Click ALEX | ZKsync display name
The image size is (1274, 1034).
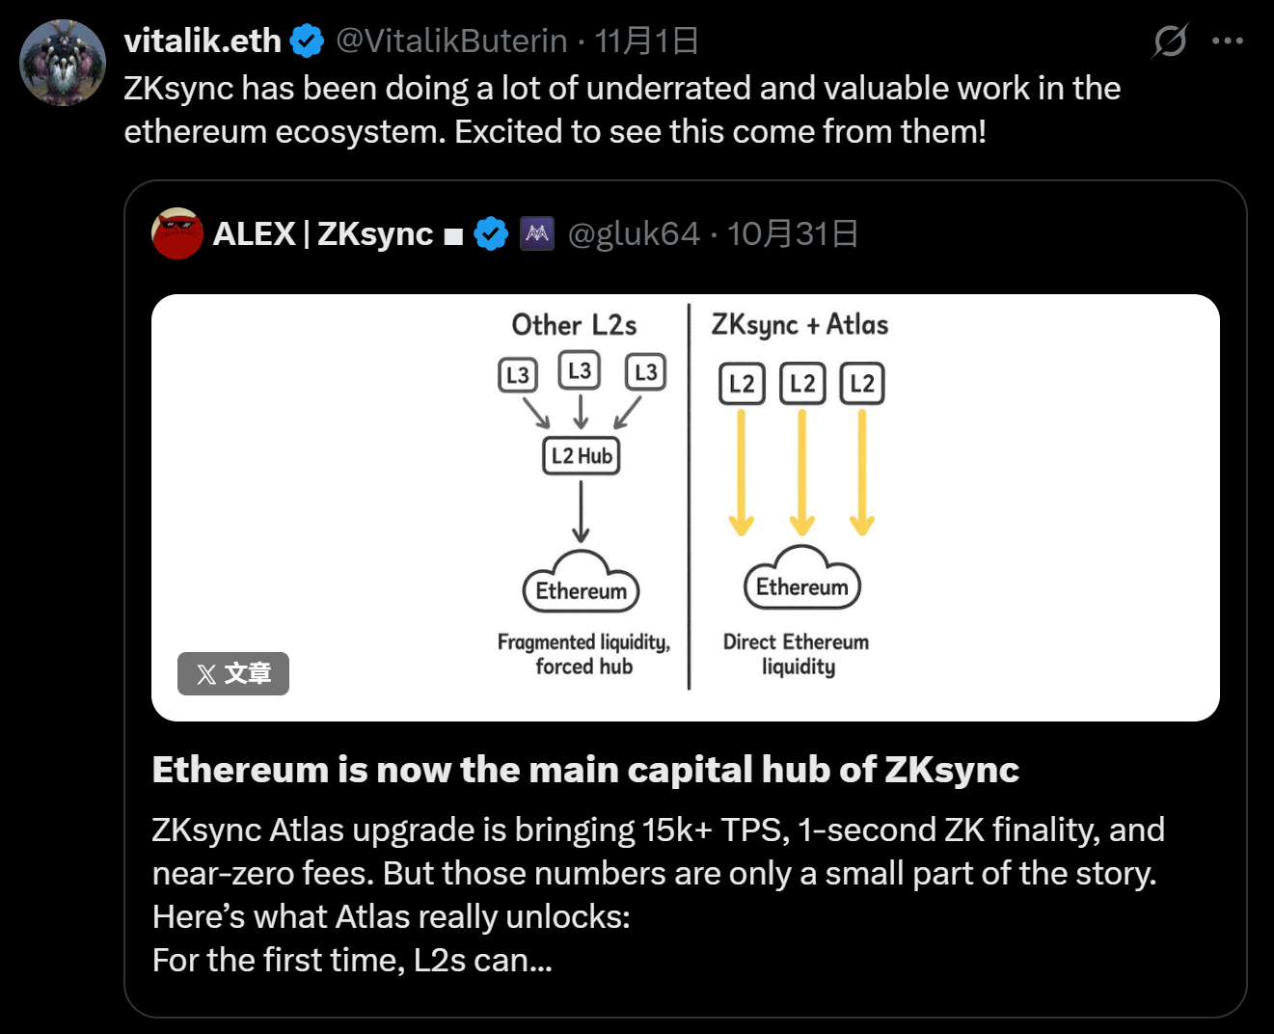[323, 233]
